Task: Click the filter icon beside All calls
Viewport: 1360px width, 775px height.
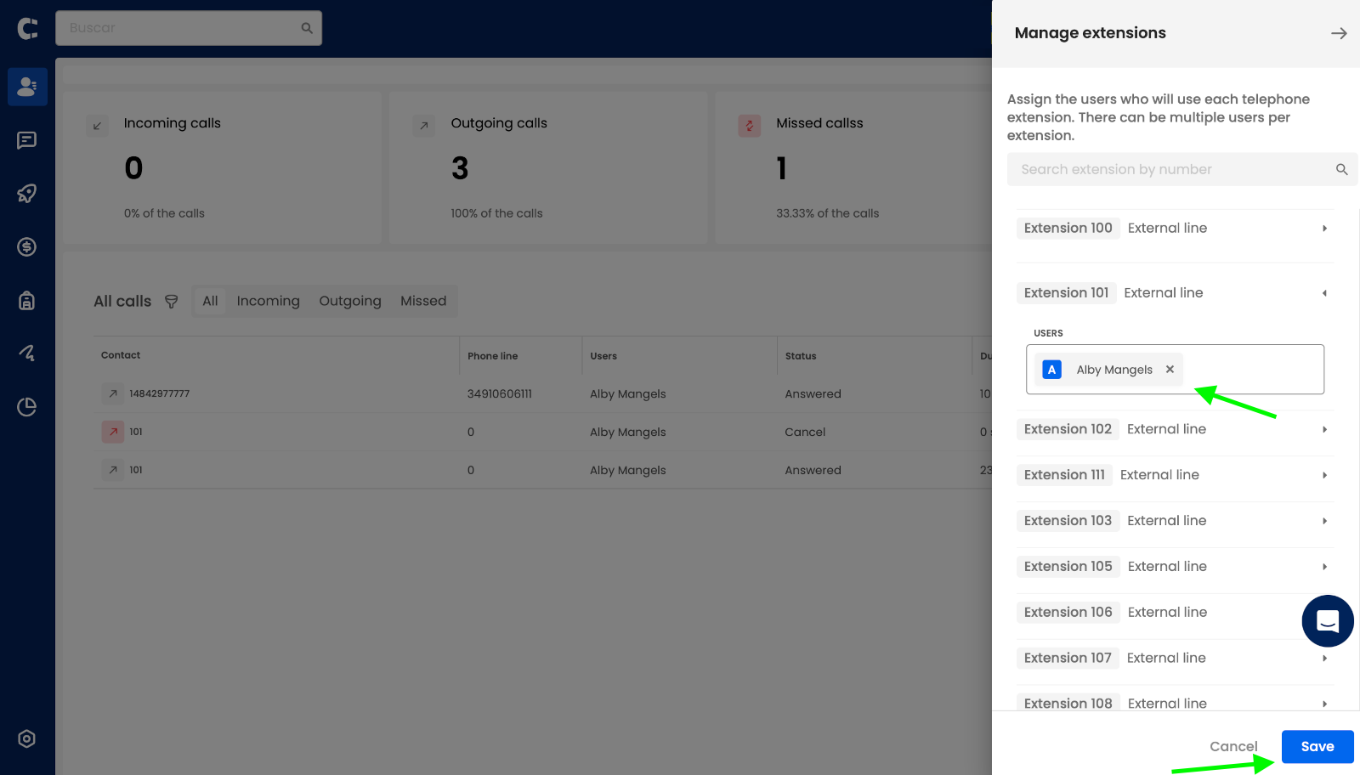Action: coord(171,302)
